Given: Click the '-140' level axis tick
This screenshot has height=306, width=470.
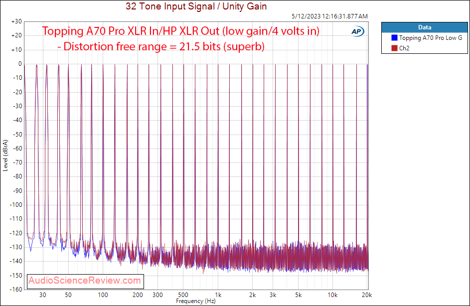Looking at the screenshot, I should click(x=16, y=261).
